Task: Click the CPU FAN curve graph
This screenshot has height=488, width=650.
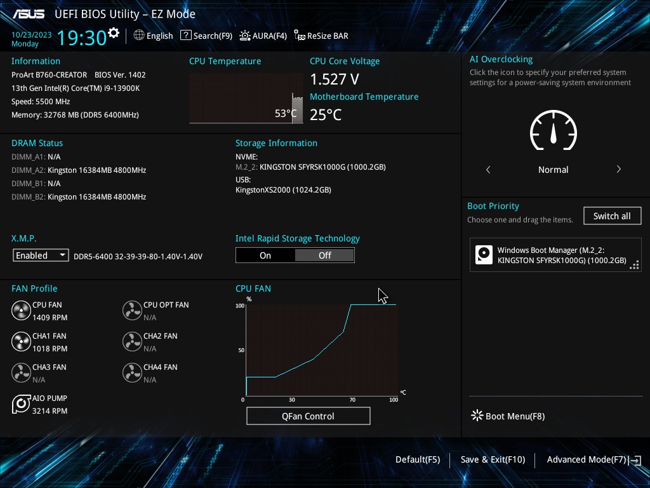Action: point(322,350)
